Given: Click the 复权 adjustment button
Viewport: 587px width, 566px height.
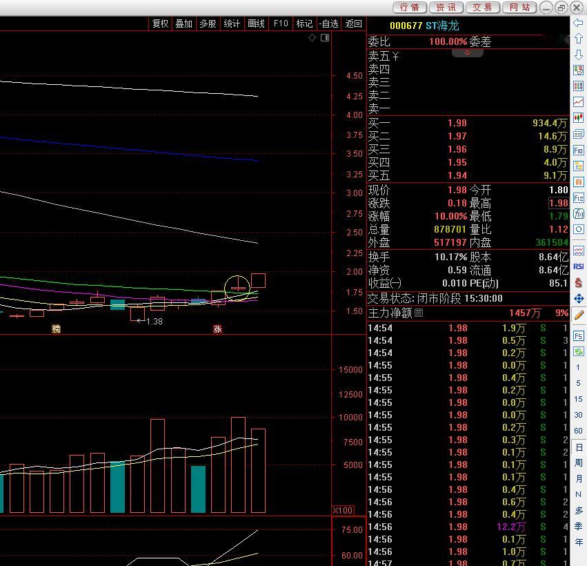Looking at the screenshot, I should coord(160,23).
